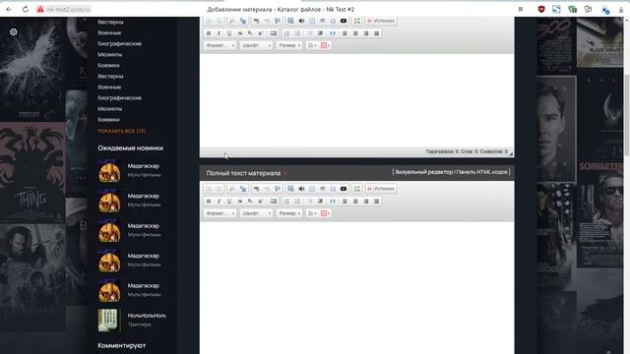Grab the top editor's resize corner handle

[511, 153]
